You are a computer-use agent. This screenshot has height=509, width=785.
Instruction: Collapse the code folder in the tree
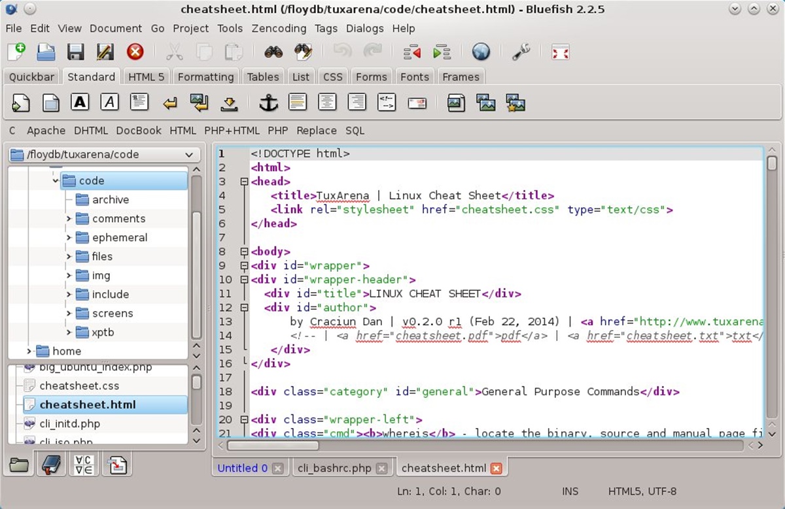56,181
